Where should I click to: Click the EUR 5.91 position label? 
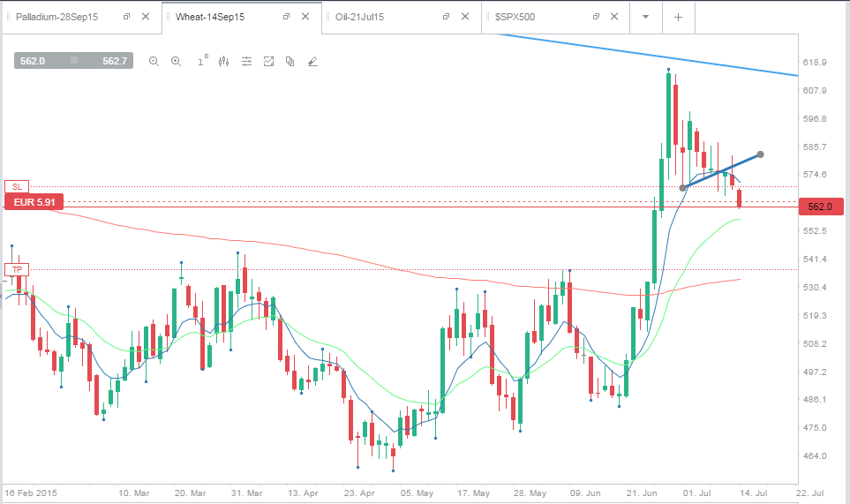34,202
